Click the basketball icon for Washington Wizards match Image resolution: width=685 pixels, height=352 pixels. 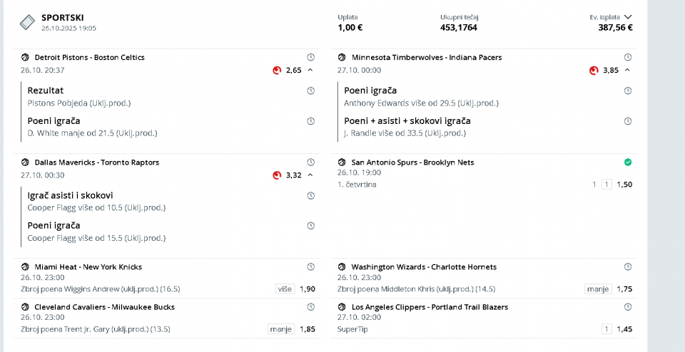pos(342,267)
